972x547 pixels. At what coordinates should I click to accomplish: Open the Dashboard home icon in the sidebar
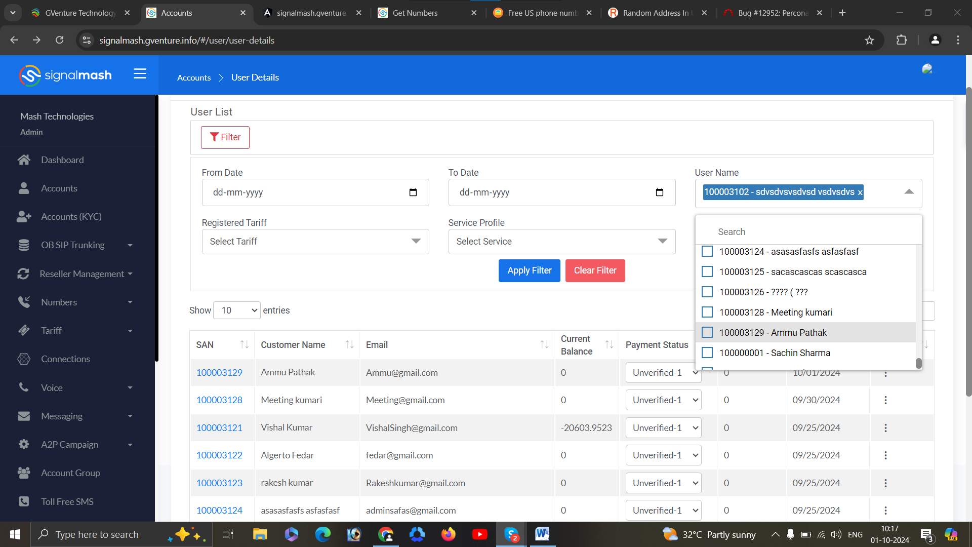tap(24, 160)
